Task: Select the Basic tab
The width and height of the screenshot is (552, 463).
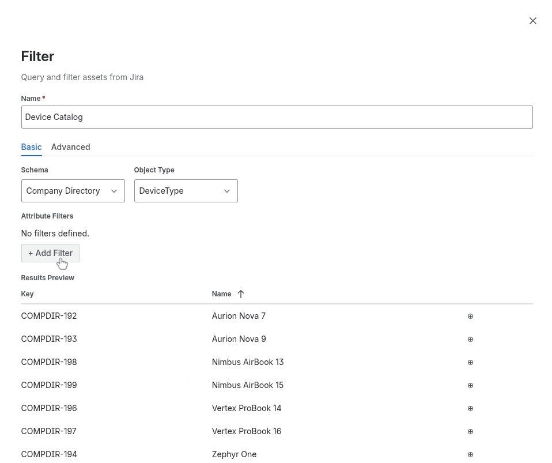Action: click(x=31, y=147)
